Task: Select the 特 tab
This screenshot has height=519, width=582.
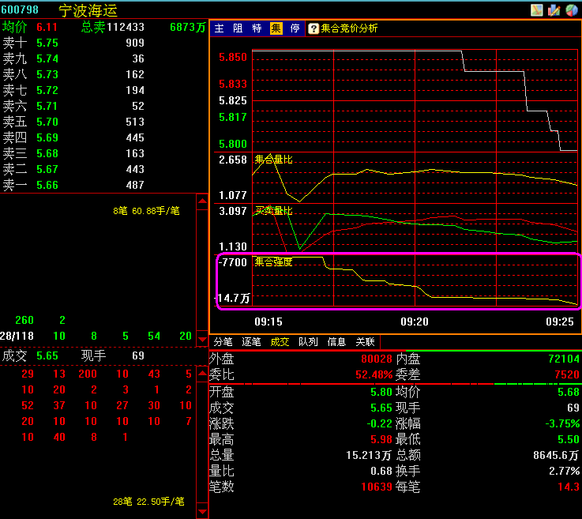Action: pyautogui.click(x=257, y=28)
